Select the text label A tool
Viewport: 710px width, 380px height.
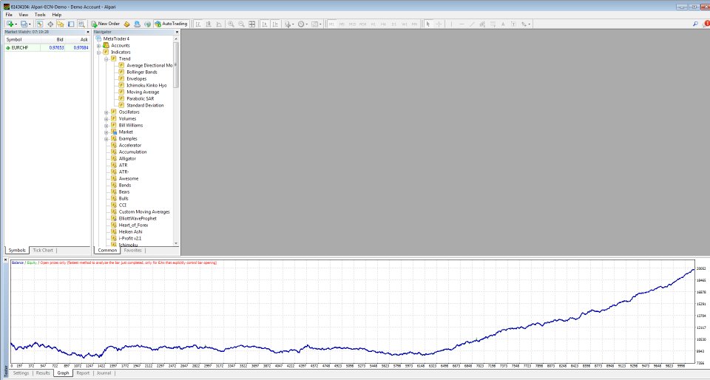click(503, 24)
